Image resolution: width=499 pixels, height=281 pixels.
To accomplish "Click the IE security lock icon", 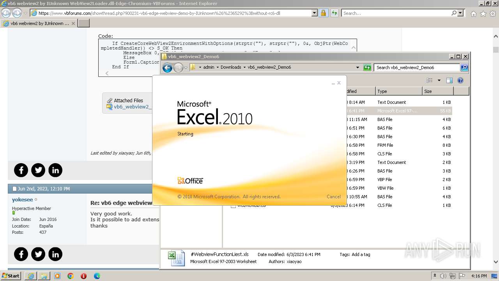I will (323, 13).
